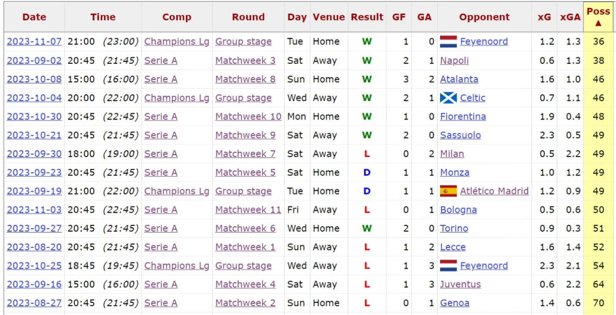Click the Netherlands flag in 2023-10-25 row
Viewport: 616px width, 315px height.
[x=448, y=266]
